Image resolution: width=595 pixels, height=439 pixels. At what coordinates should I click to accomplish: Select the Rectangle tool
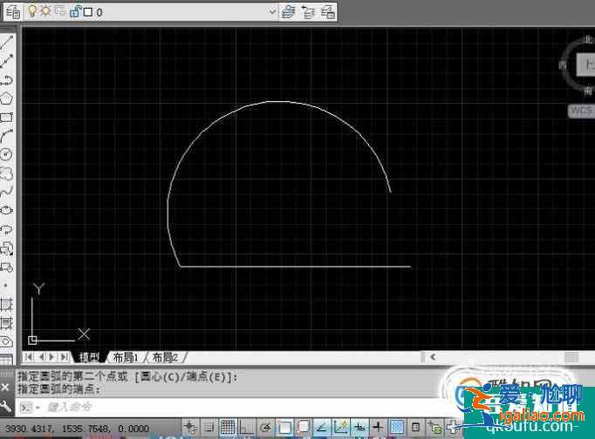tap(6, 118)
